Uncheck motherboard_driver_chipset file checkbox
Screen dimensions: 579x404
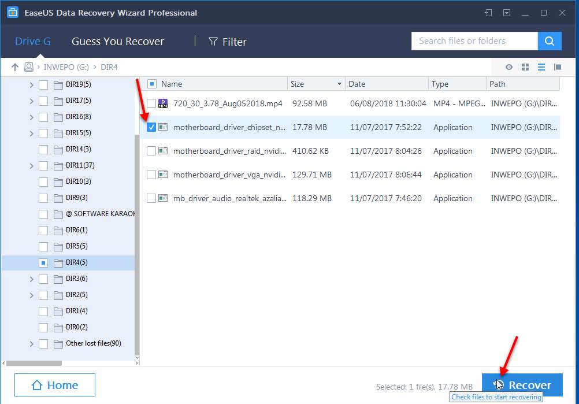(x=151, y=127)
